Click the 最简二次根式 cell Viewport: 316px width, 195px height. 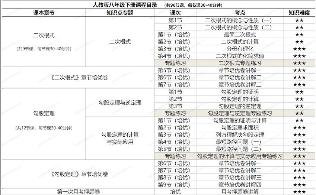(240, 35)
